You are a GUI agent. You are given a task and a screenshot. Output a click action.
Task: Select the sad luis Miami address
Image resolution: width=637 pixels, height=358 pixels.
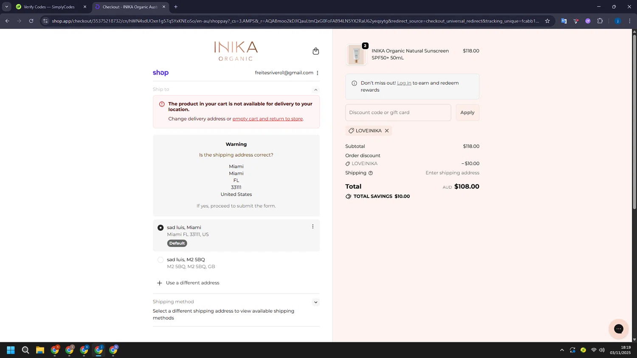coord(161,228)
